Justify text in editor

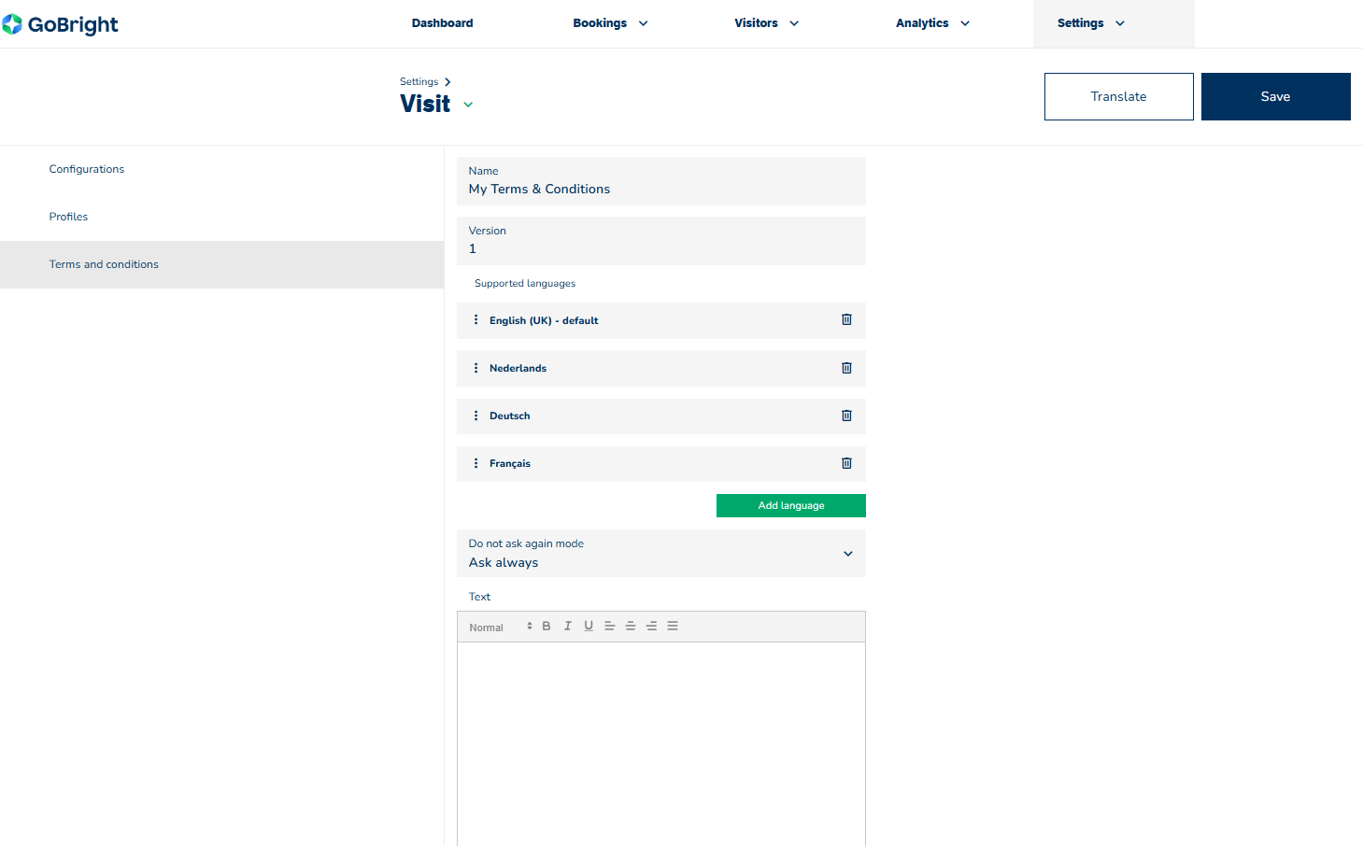pyautogui.click(x=673, y=627)
